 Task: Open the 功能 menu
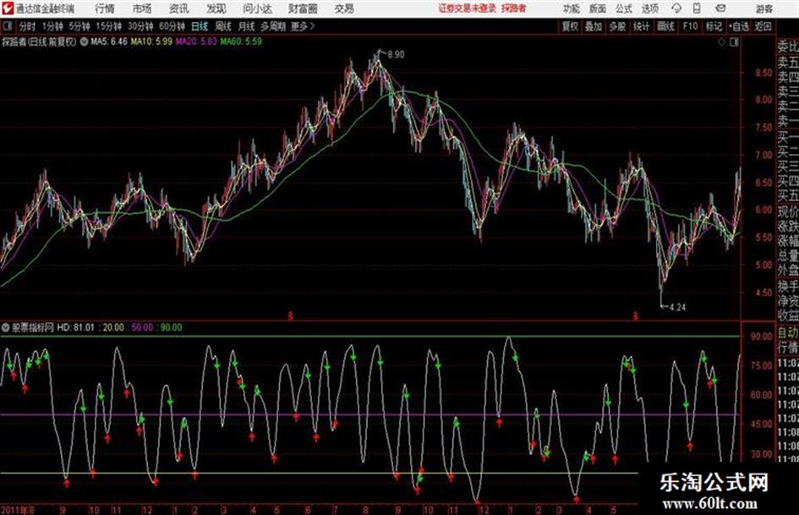point(572,8)
